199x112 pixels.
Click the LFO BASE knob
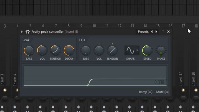coord(86,50)
